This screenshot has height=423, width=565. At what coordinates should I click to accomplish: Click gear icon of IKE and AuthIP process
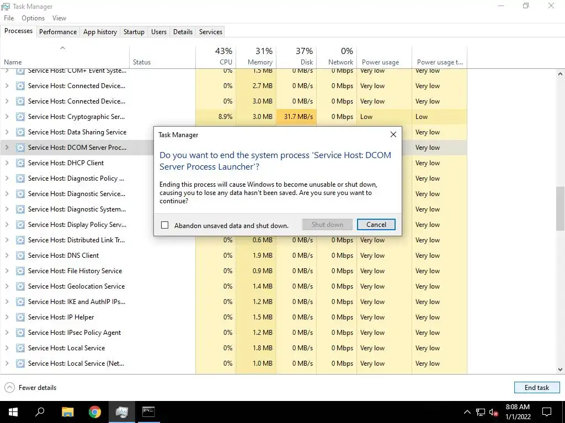click(x=20, y=301)
